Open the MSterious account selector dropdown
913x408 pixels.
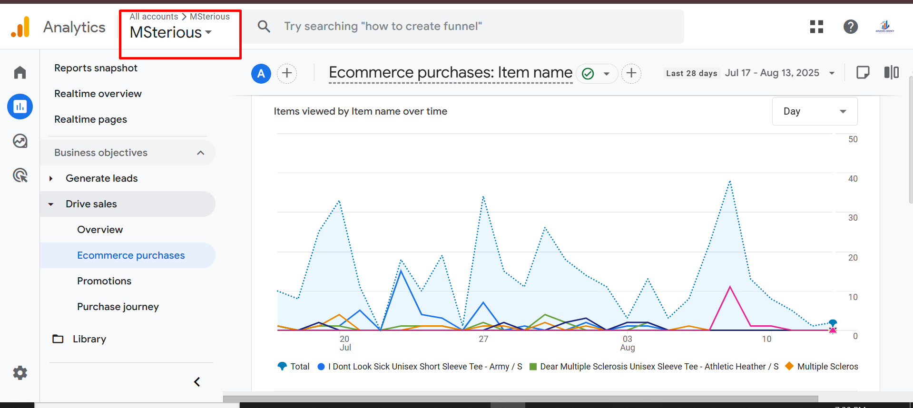[x=171, y=32]
